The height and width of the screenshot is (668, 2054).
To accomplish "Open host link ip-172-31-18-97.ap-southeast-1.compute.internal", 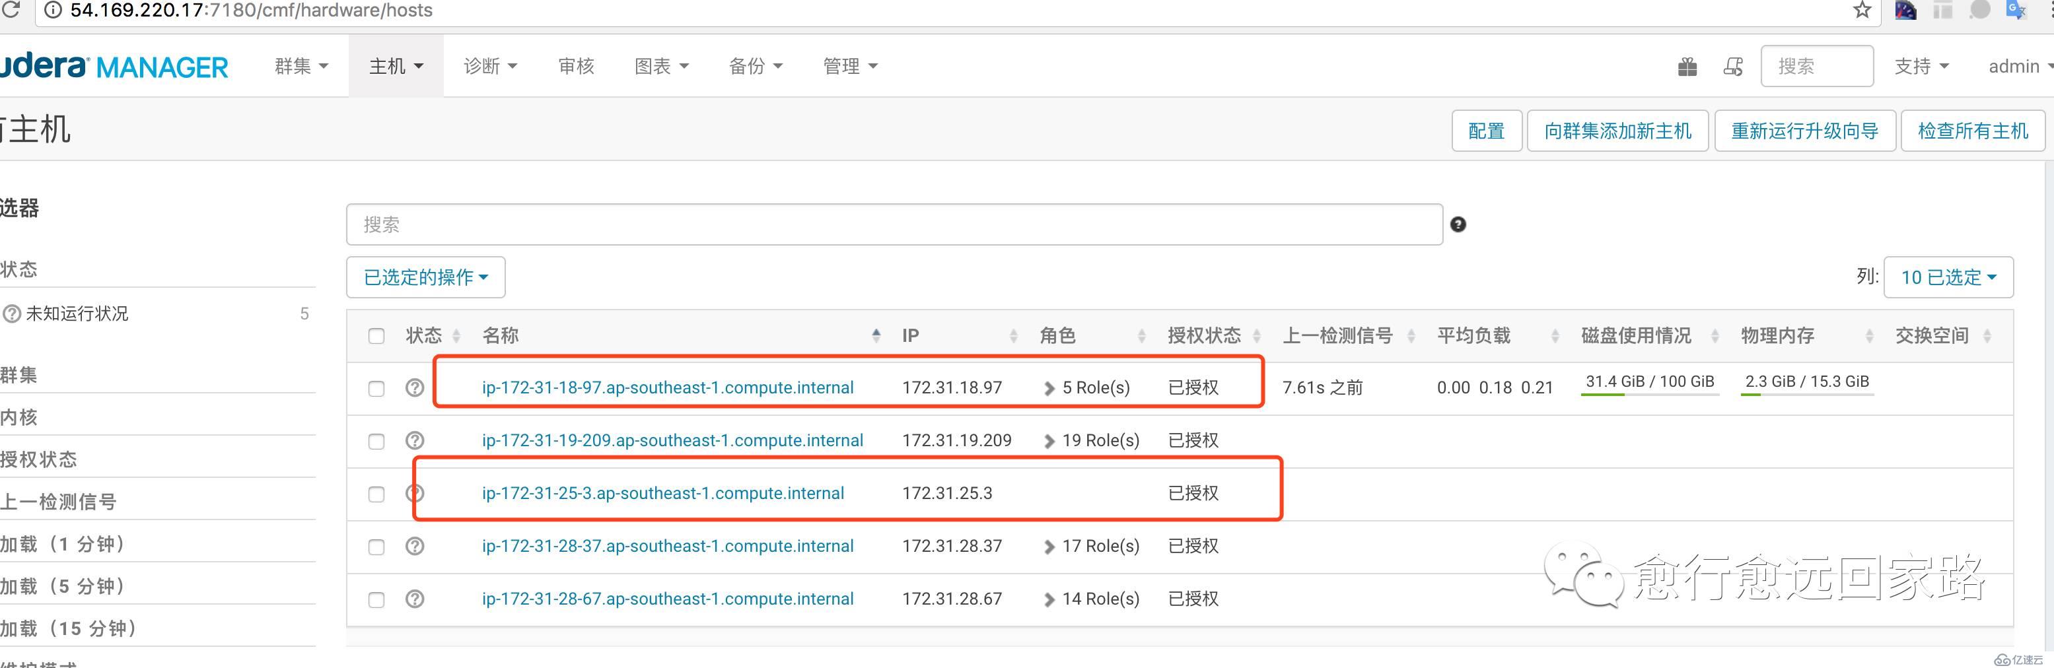I will pyautogui.click(x=668, y=387).
